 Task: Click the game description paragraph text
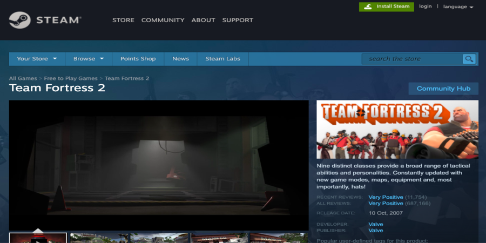coord(393,177)
